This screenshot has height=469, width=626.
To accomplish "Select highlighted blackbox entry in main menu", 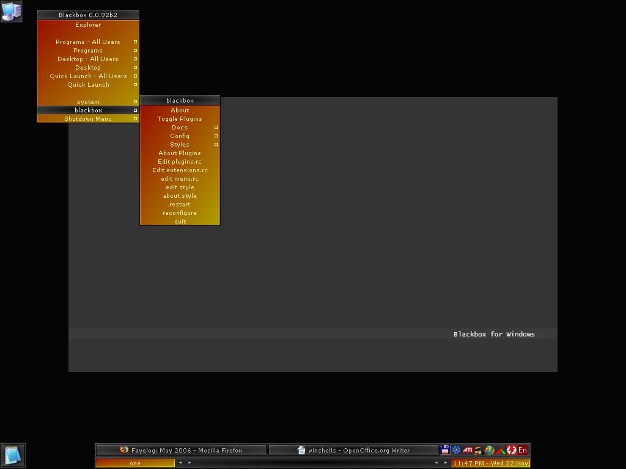I will pyautogui.click(x=88, y=110).
